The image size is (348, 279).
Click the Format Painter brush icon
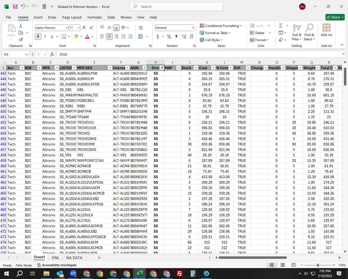[21, 40]
